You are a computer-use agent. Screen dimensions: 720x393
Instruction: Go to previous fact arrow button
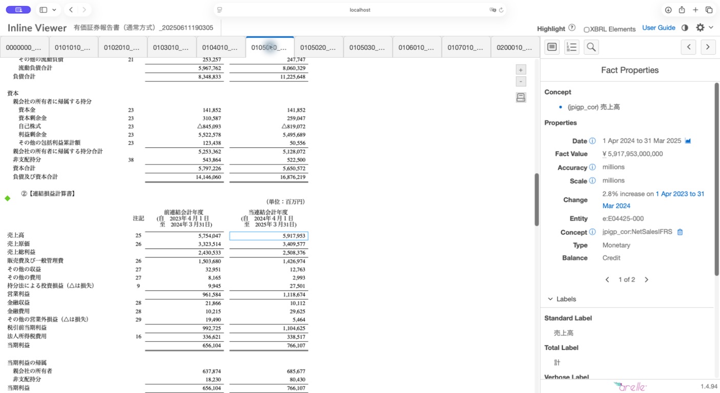point(689,47)
